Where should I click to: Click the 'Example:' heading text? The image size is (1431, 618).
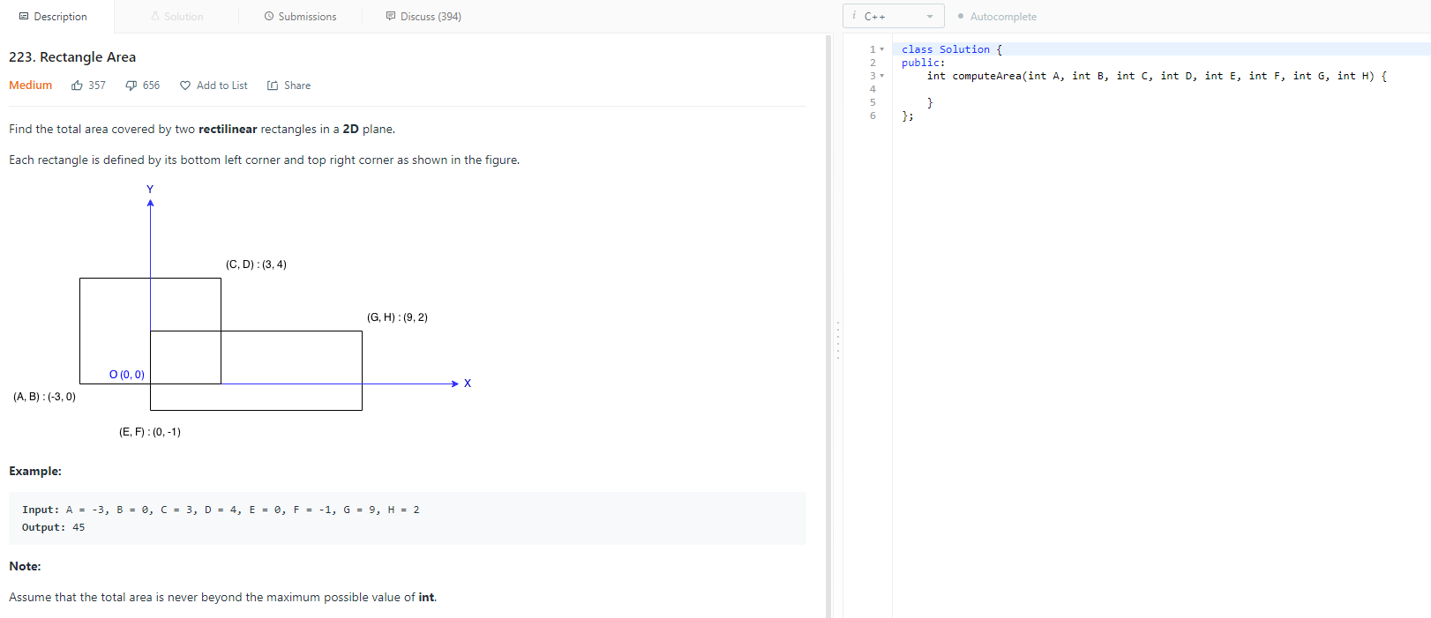pos(35,472)
